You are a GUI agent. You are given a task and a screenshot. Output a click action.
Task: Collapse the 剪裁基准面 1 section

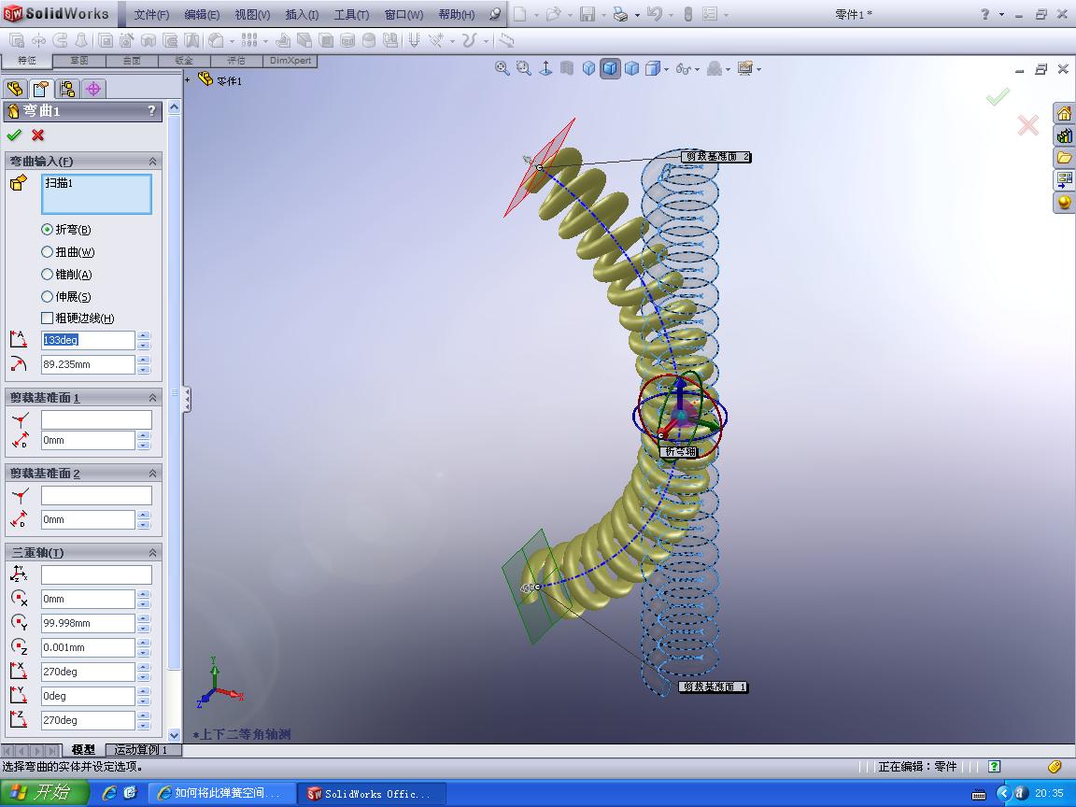pyautogui.click(x=152, y=397)
